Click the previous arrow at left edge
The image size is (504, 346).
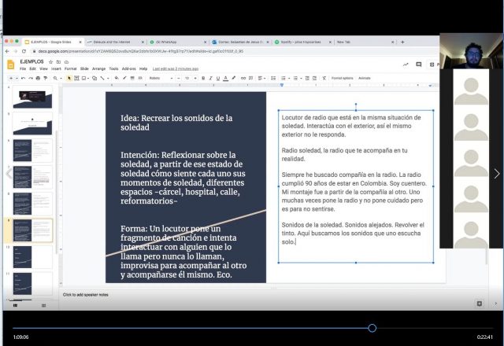coord(7,174)
